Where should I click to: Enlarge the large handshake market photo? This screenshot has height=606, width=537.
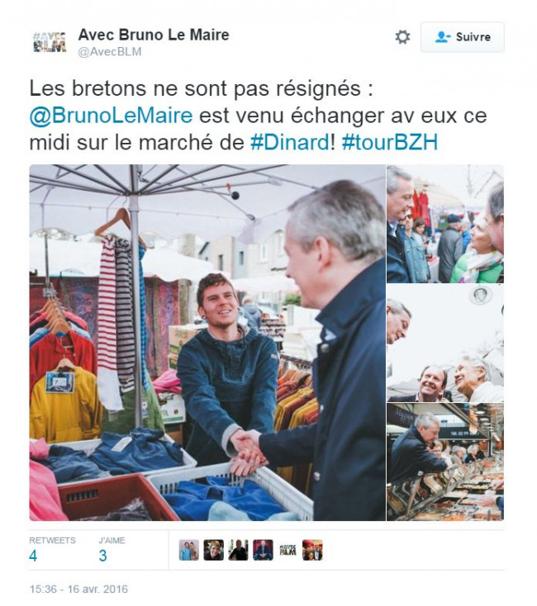(207, 343)
